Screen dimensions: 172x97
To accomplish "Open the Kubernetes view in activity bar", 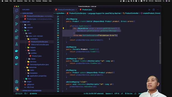I will (x=17, y=57).
